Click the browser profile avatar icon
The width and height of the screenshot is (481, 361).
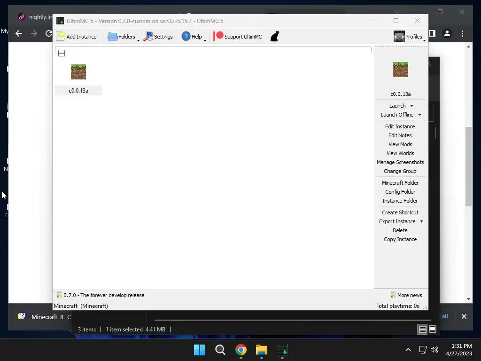pos(447,33)
